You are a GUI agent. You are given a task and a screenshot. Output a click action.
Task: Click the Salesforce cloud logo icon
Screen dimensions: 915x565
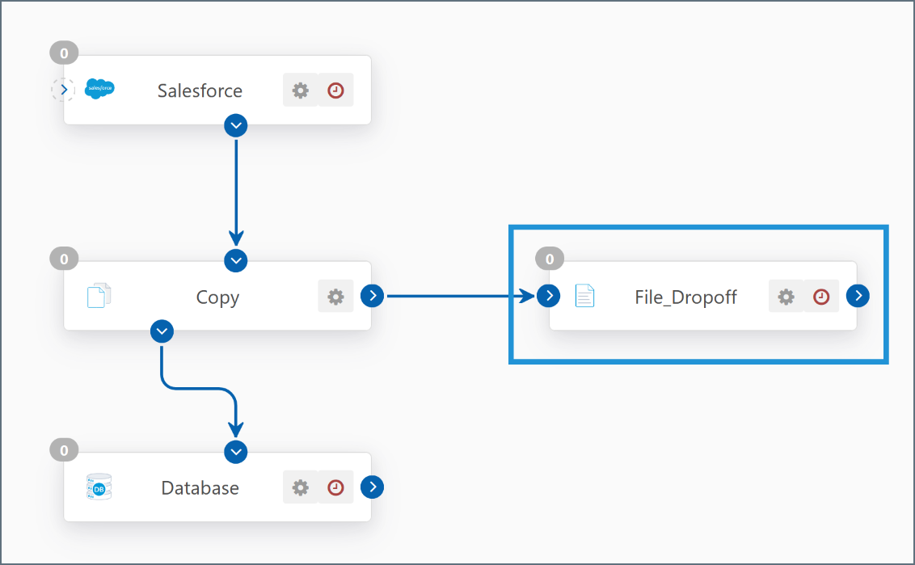(x=99, y=90)
